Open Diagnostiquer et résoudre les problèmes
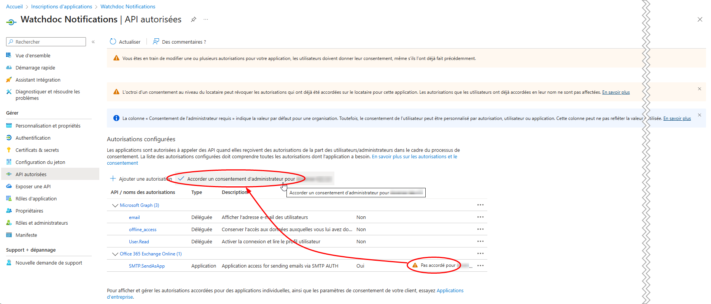The image size is (711, 304). (48, 95)
